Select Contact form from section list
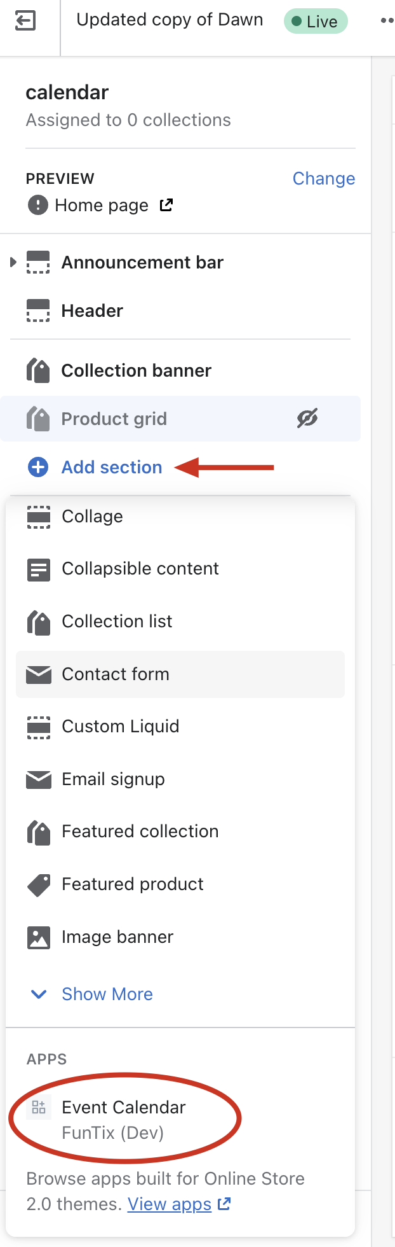 pyautogui.click(x=180, y=674)
